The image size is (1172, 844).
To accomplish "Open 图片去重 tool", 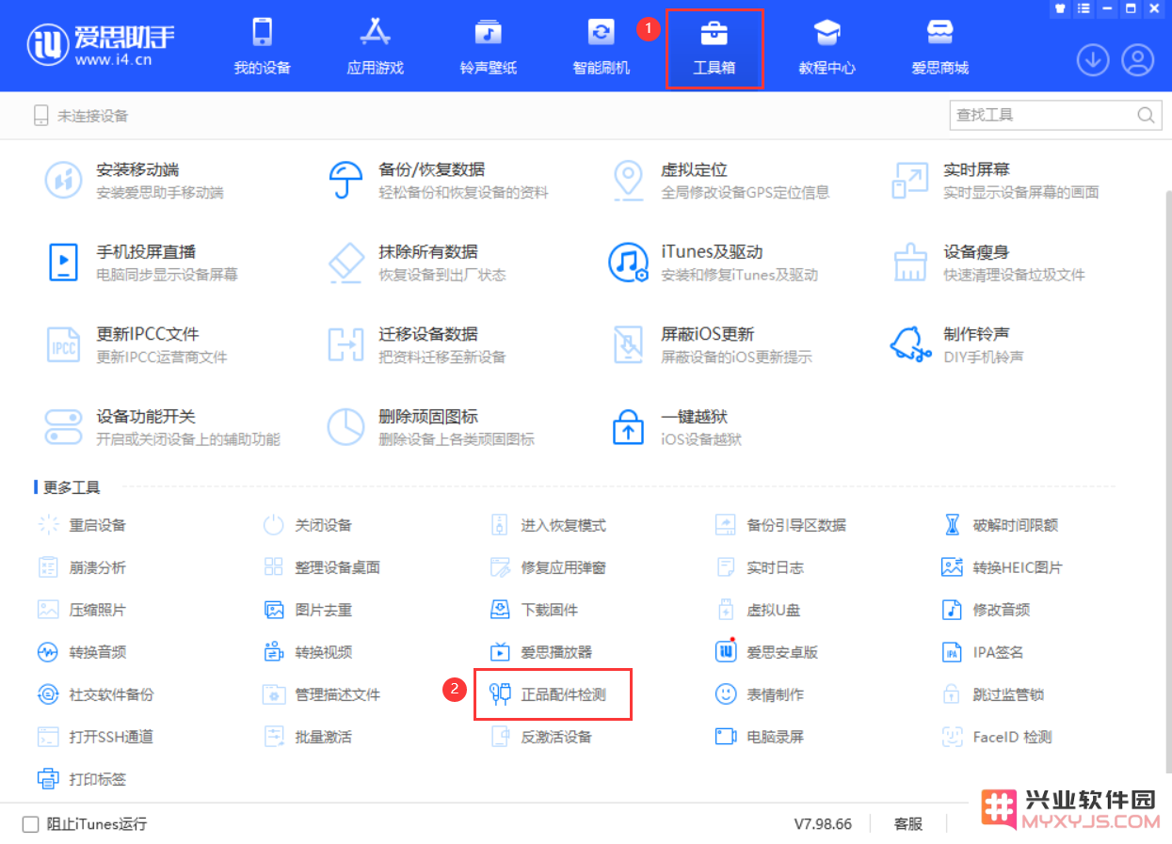I will point(308,610).
